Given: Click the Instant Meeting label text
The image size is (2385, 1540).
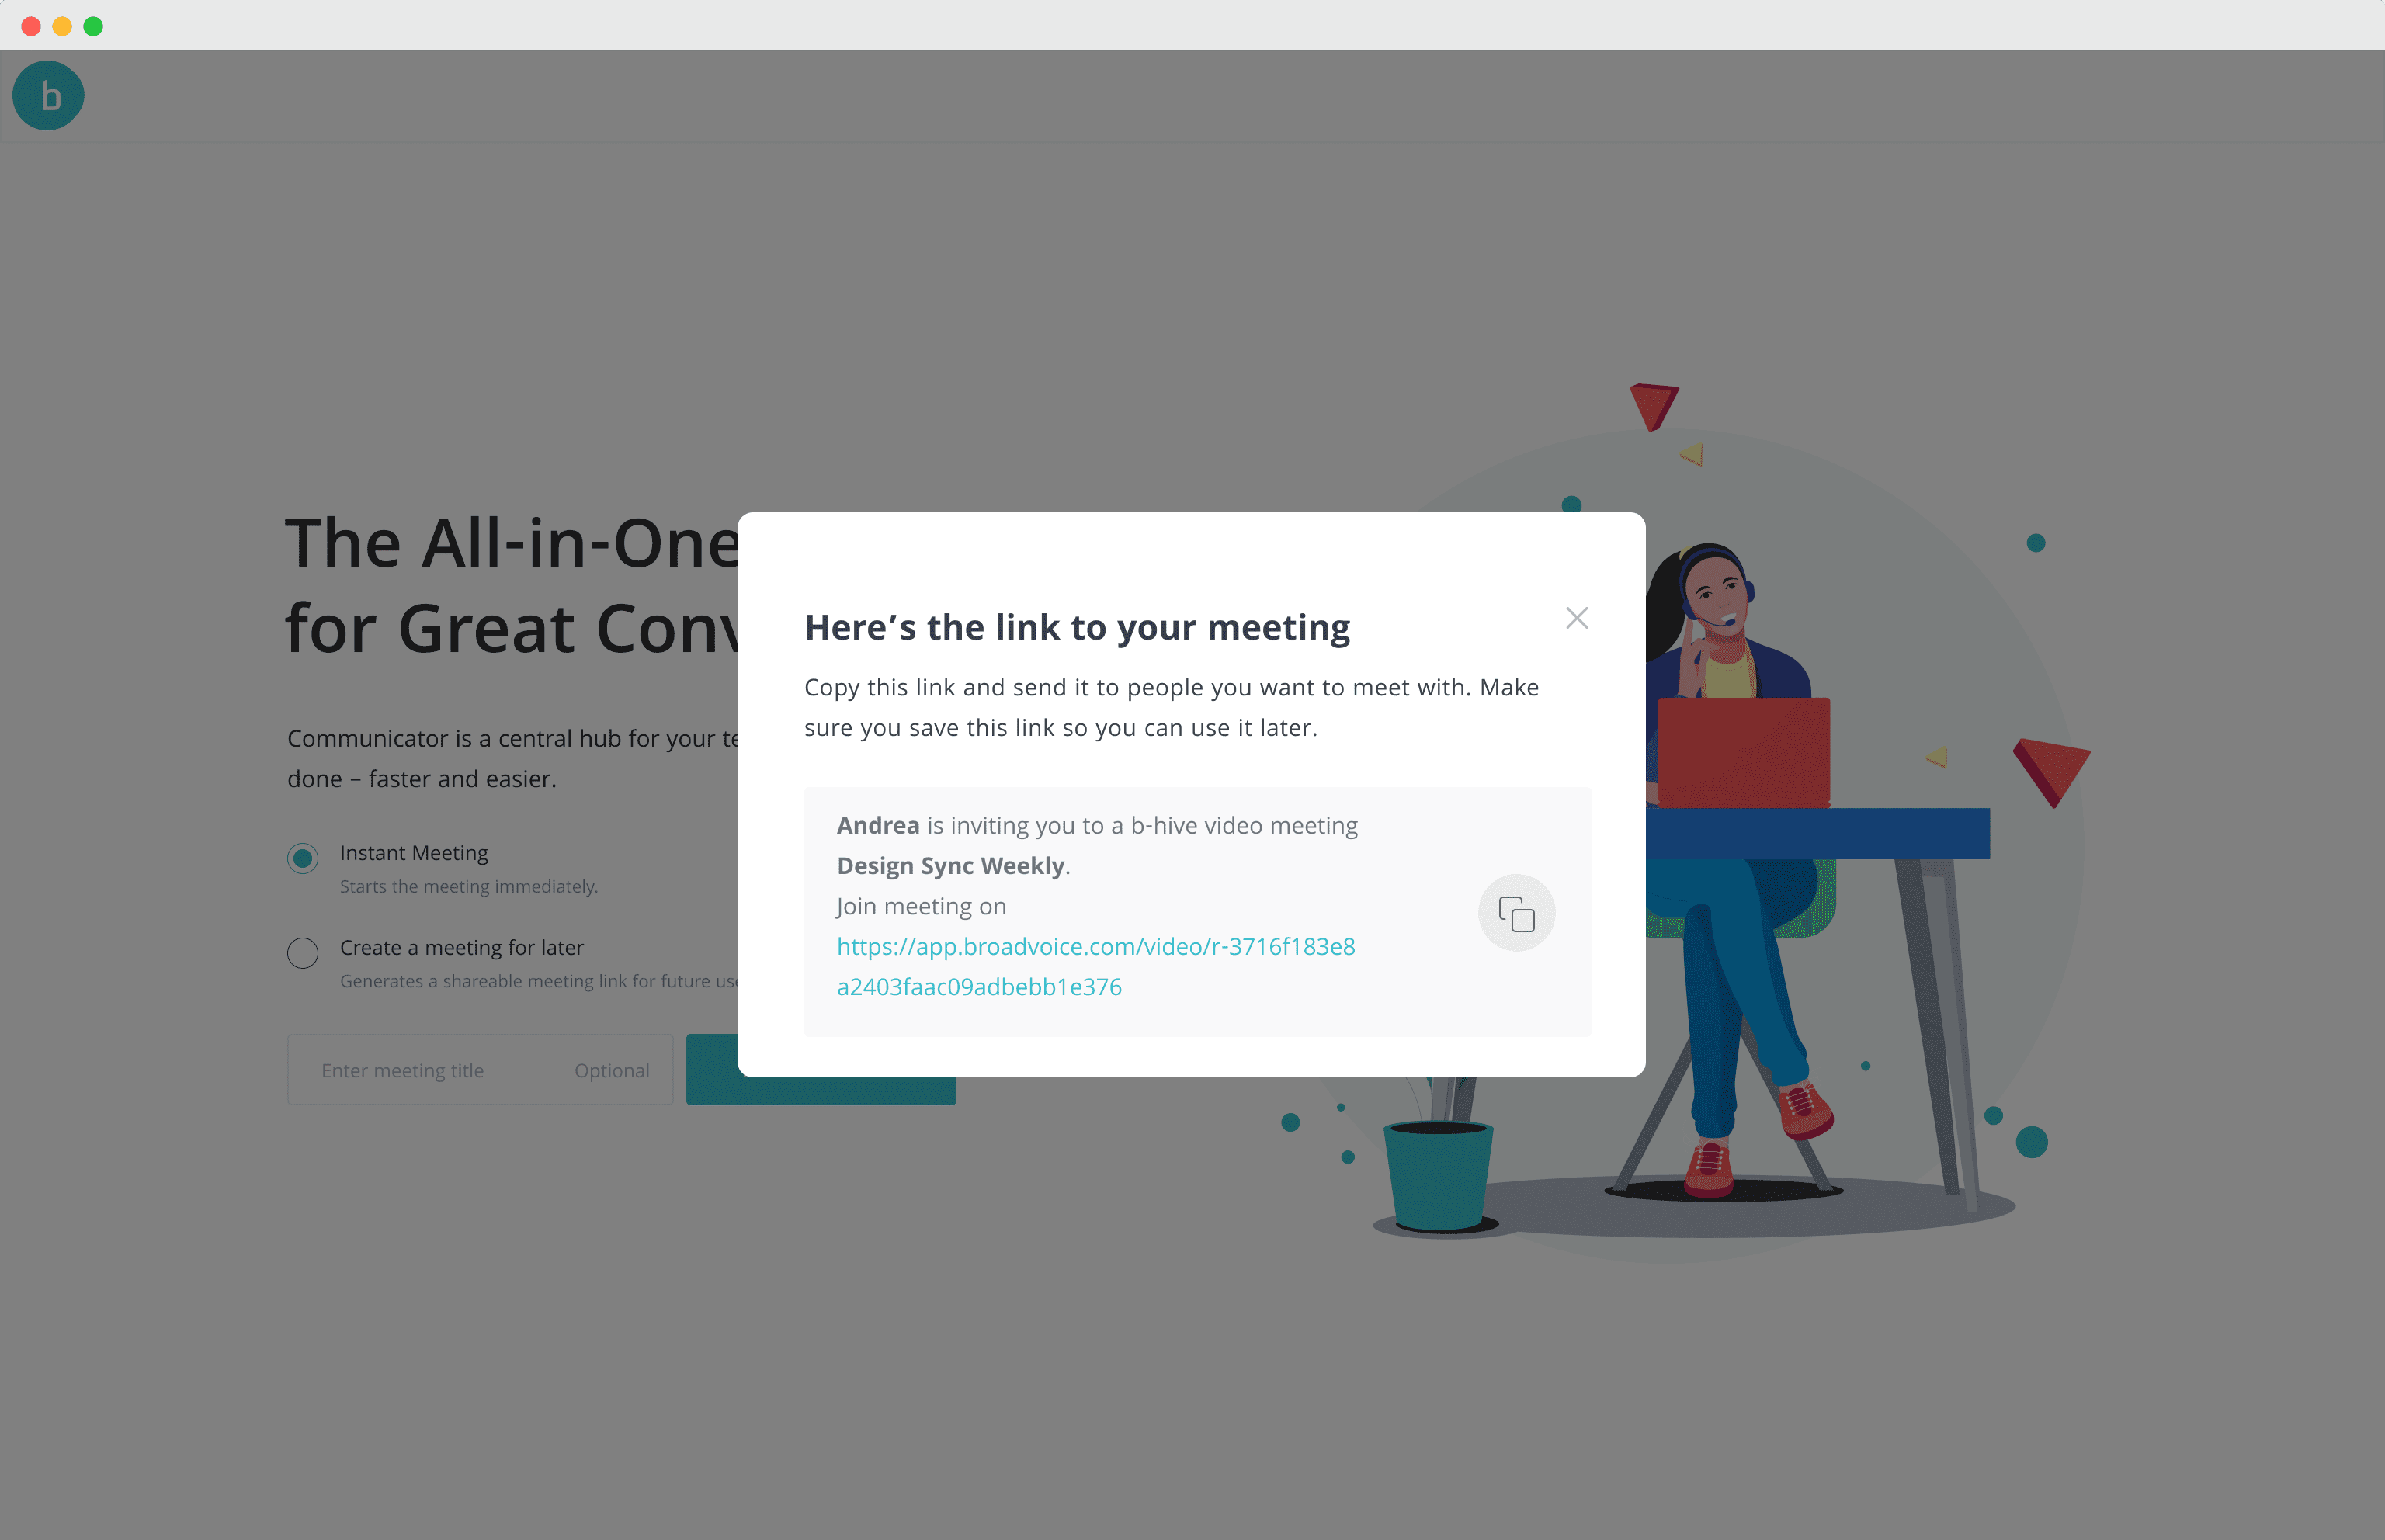Looking at the screenshot, I should tap(414, 853).
